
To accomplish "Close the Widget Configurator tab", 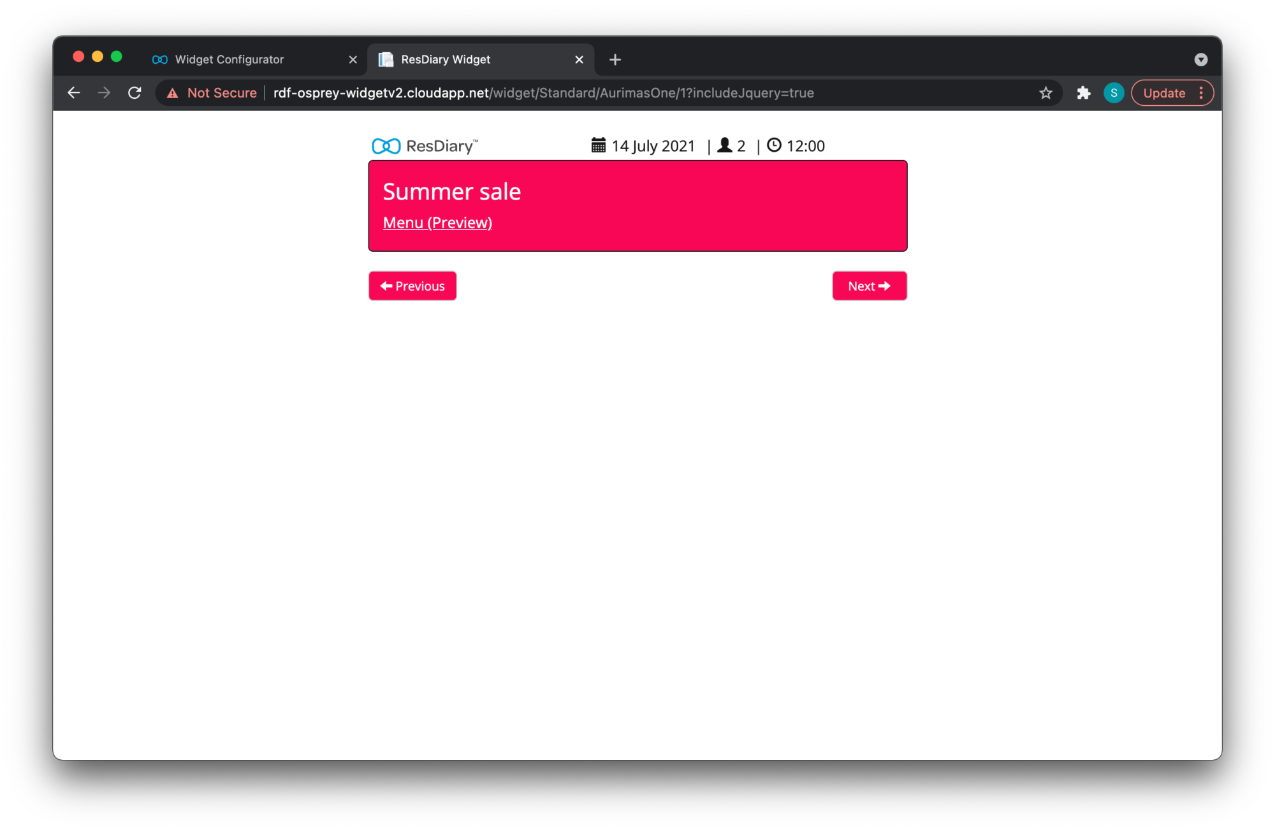I will tap(353, 59).
